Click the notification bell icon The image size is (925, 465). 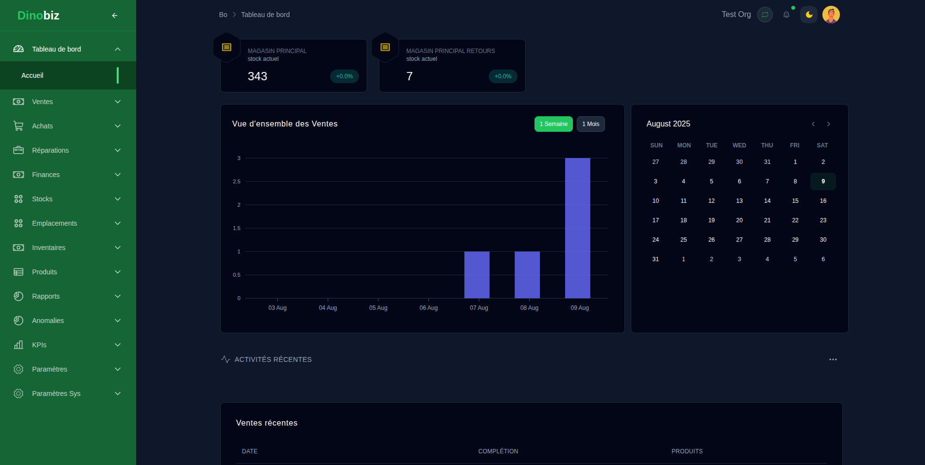pyautogui.click(x=786, y=15)
